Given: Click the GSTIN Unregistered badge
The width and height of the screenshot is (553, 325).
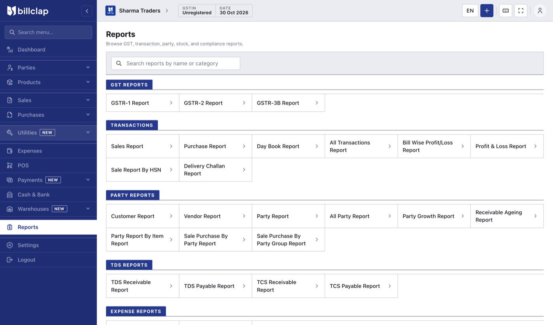Looking at the screenshot, I should pos(197,11).
